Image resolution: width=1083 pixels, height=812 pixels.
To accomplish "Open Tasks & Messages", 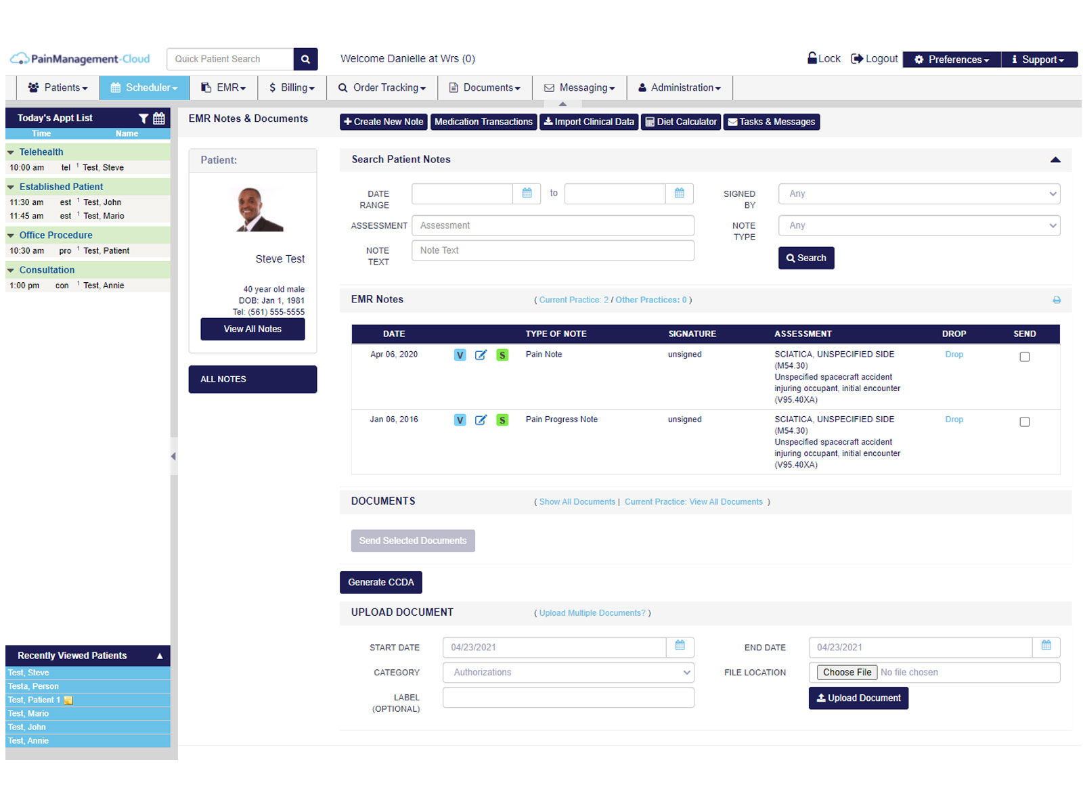I will tap(772, 122).
